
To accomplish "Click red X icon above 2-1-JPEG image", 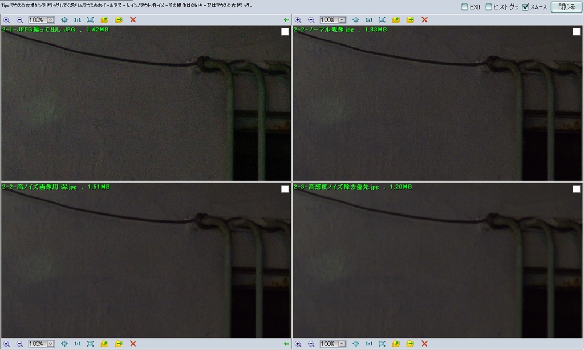I will 133,20.
